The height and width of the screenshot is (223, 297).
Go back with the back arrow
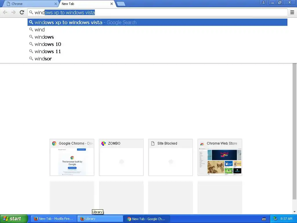[5, 12]
